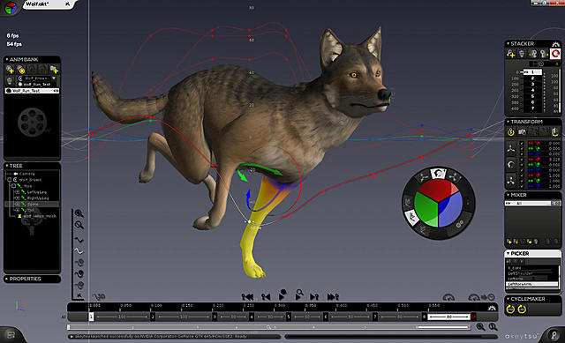Add a new key in Stacker
This screenshot has height=343, width=565.
510,54
